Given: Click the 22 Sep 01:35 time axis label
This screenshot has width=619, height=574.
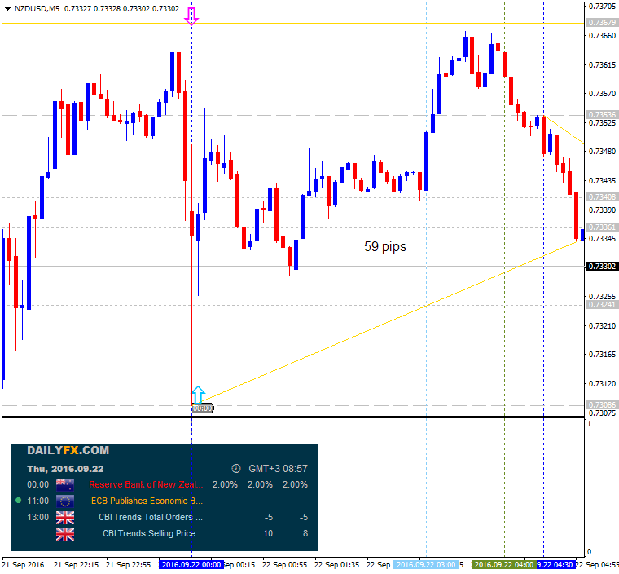Looking at the screenshot, I should tap(336, 565).
